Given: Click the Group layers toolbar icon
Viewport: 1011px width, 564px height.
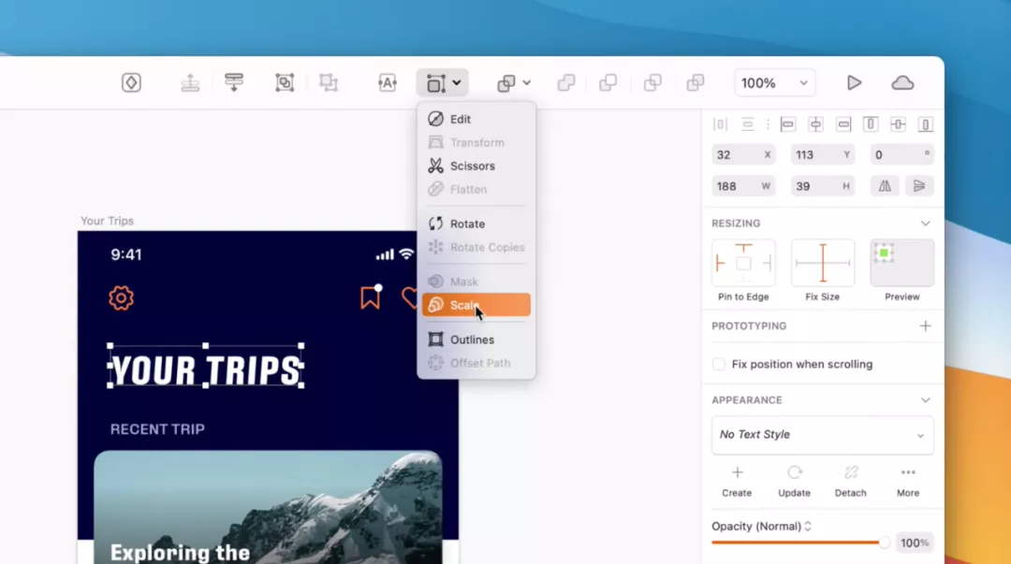Looking at the screenshot, I should tap(285, 83).
